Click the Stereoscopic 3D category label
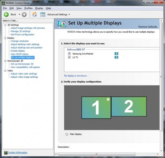This screenshot has height=158, width=165. (x=15, y=61)
